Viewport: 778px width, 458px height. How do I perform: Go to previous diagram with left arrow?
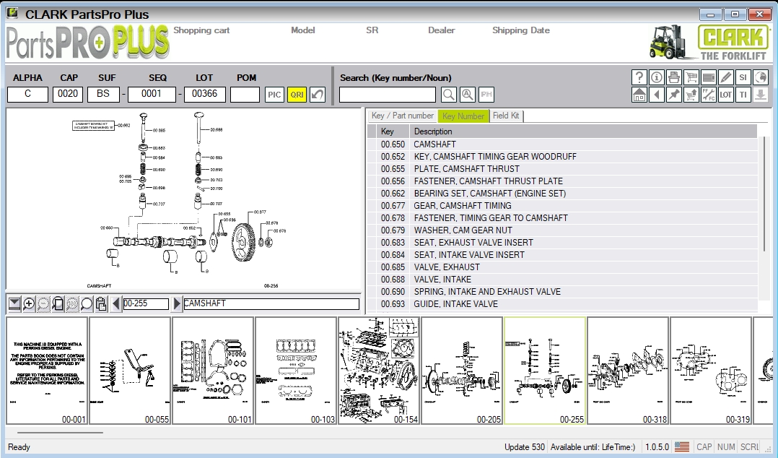pyautogui.click(x=116, y=304)
